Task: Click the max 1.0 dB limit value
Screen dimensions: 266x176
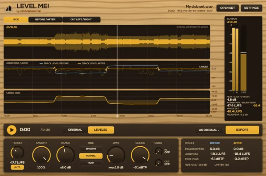Action: [x=116, y=167]
